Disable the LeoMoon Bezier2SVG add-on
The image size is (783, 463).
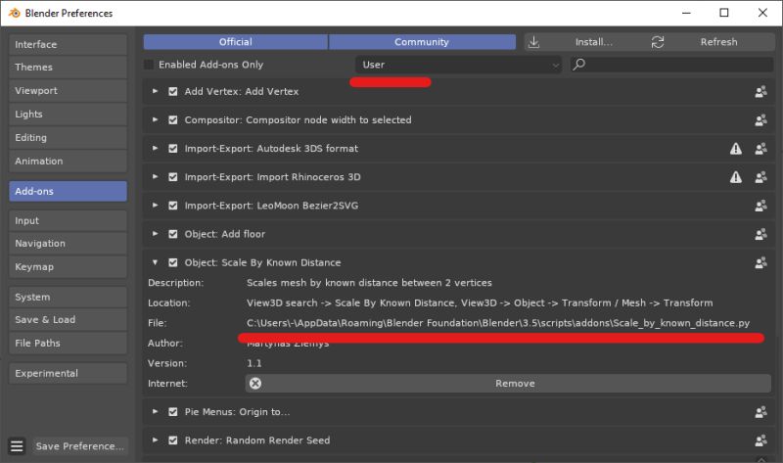pyautogui.click(x=173, y=206)
